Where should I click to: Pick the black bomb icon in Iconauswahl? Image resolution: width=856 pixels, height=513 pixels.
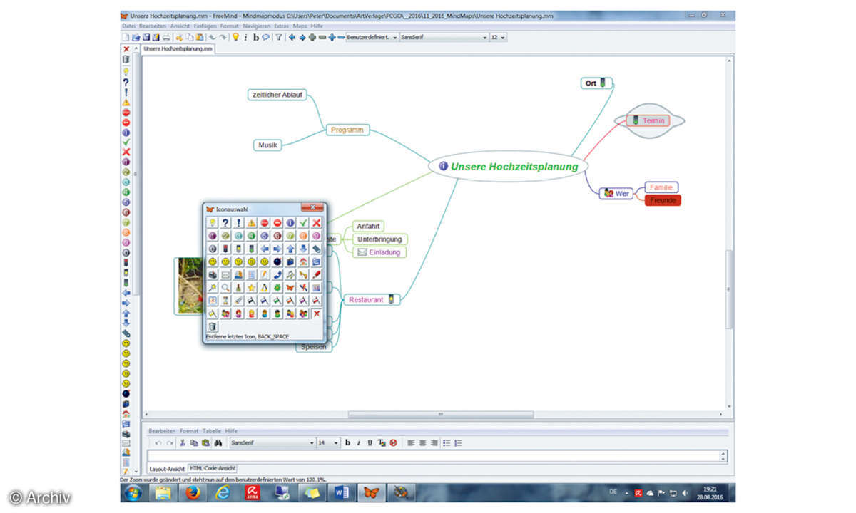coord(277,261)
